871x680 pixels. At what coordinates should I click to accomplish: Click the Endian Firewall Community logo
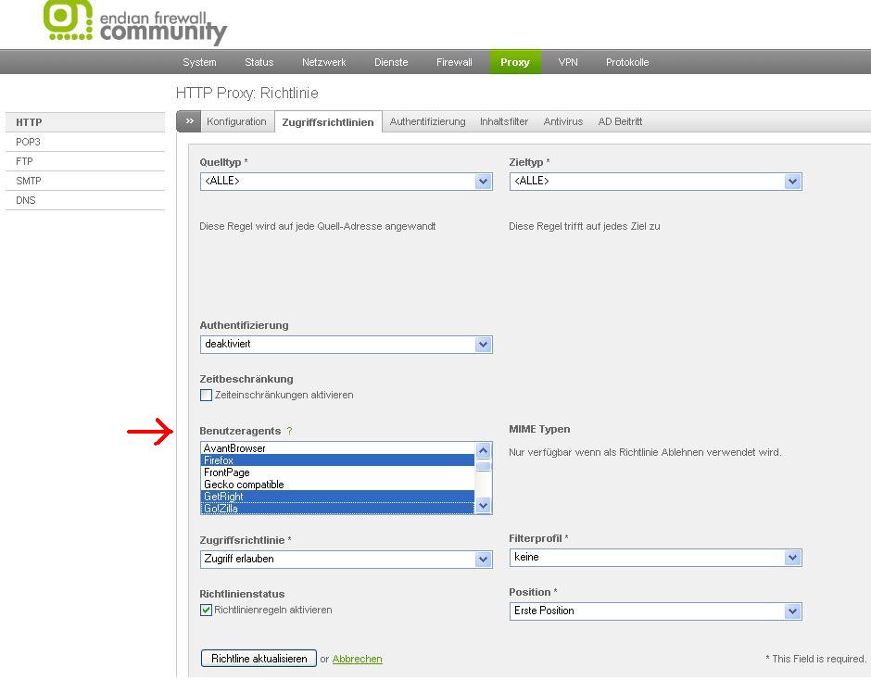[x=135, y=23]
